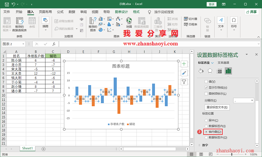Click the Name Box input field
Screen dimensions: 262x157
[x=12, y=44]
